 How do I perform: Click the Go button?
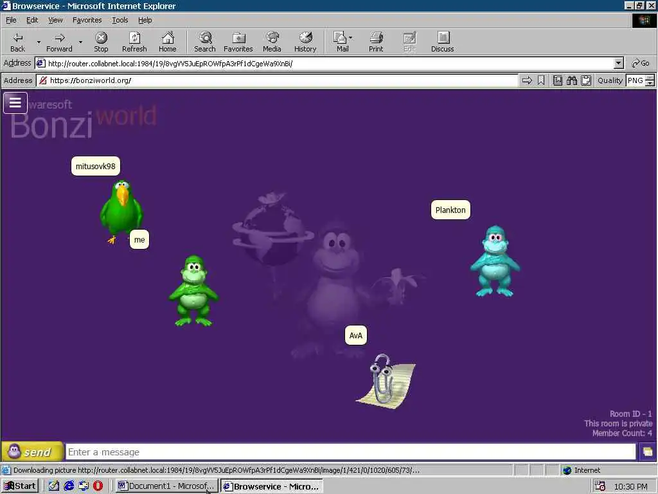coord(641,64)
